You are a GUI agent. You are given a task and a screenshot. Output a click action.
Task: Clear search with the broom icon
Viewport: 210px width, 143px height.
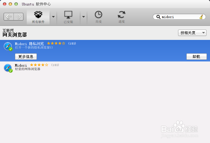201,17
